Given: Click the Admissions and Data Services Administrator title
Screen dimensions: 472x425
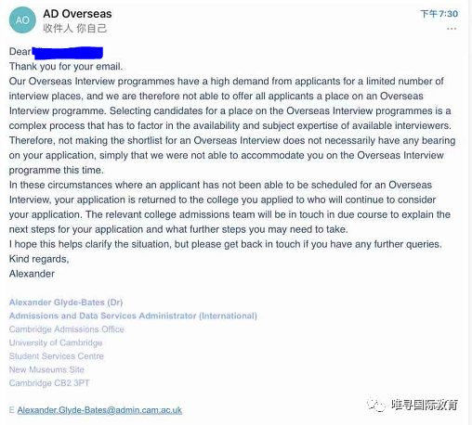Looking at the screenshot, I should [x=133, y=316].
